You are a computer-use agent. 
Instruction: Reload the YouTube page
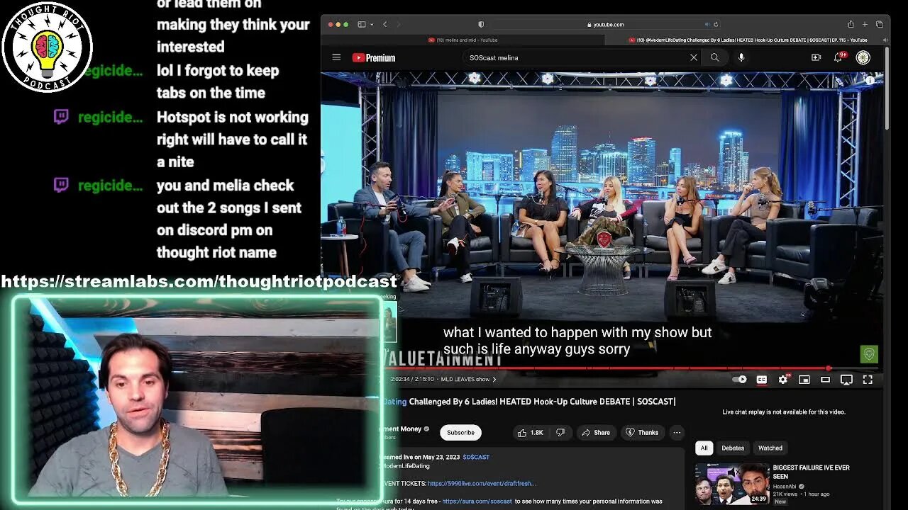716,24
